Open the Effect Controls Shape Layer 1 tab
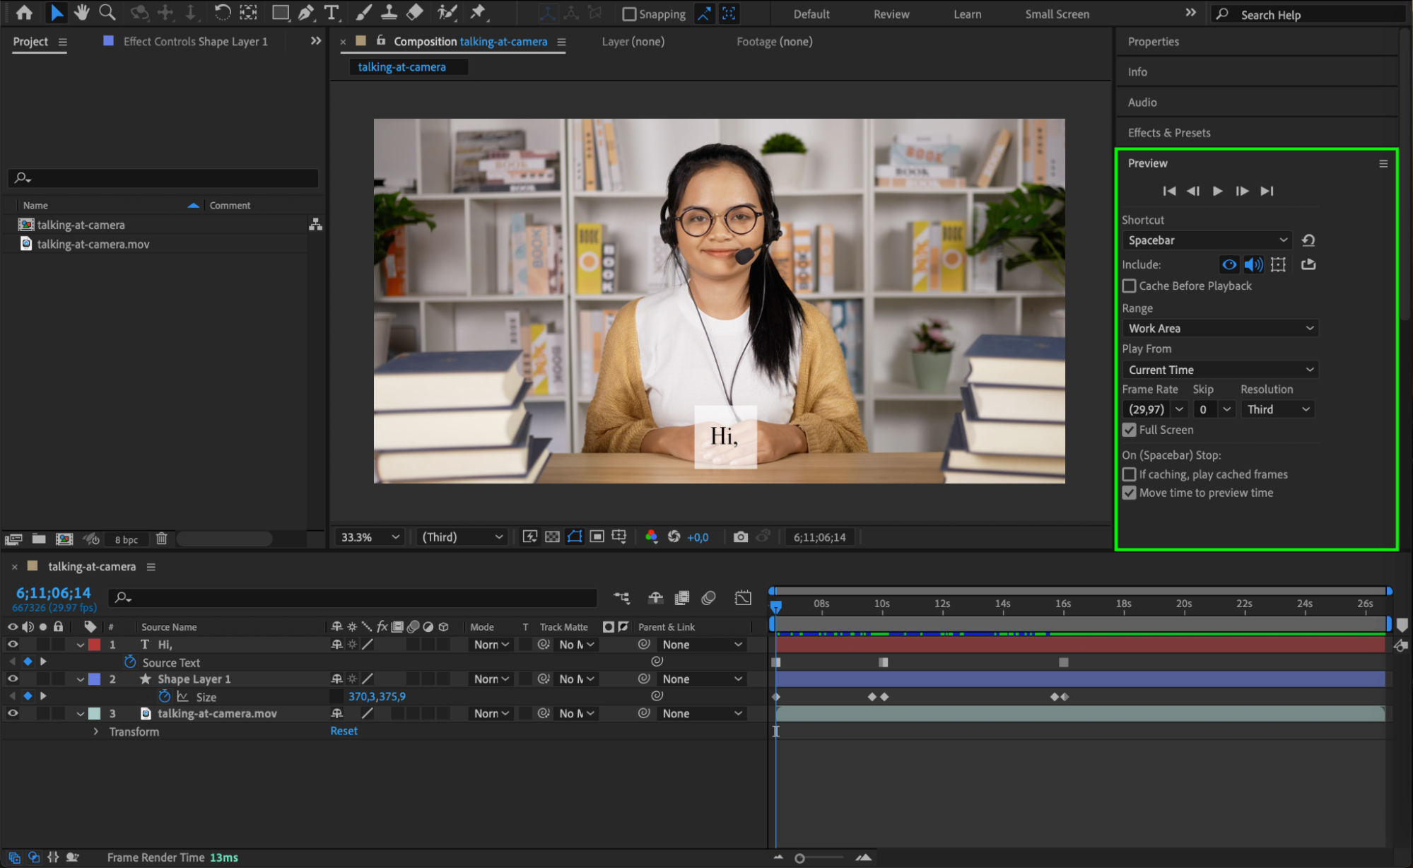 195,42
